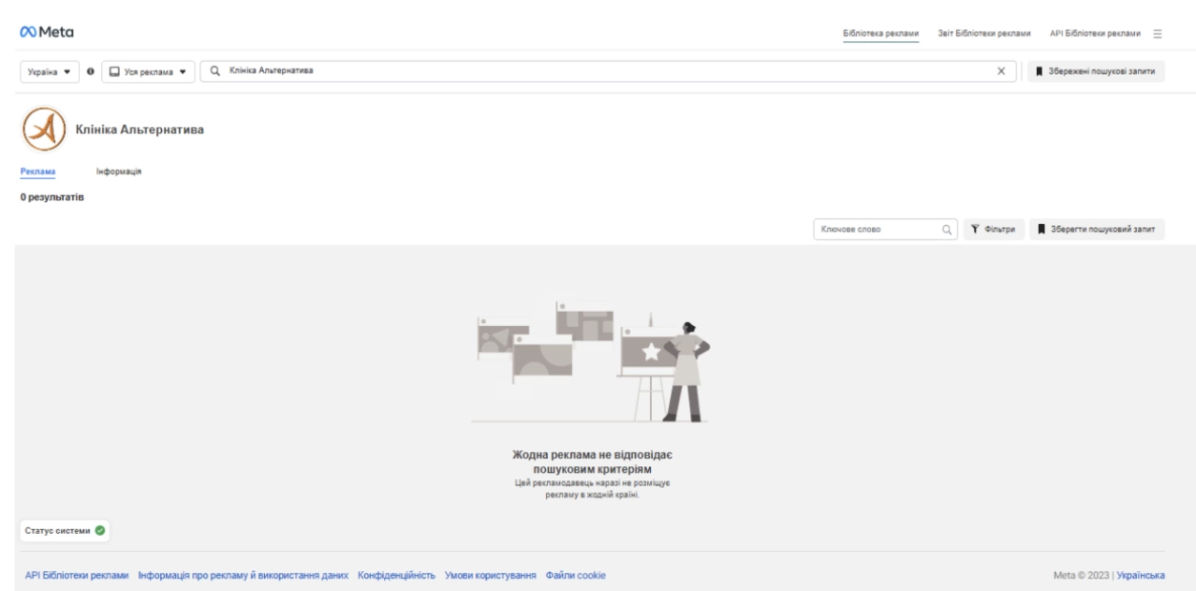Open the Файли cookie link
Screen dimensions: 1196x591
576,575
